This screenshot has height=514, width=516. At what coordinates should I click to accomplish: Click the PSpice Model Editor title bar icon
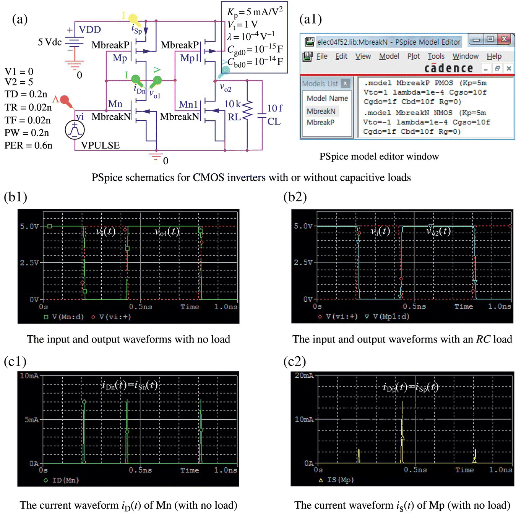tap(309, 41)
